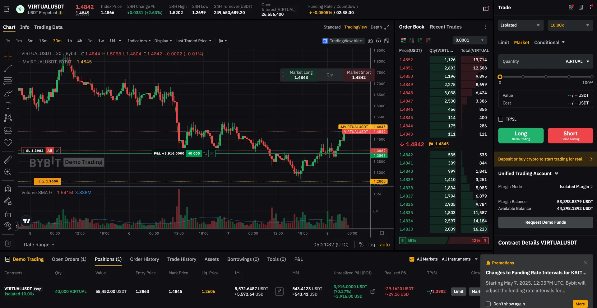The width and height of the screenshot is (597, 308).
Task: Open the forecasting and measurement tools
Action: (x=8, y=131)
